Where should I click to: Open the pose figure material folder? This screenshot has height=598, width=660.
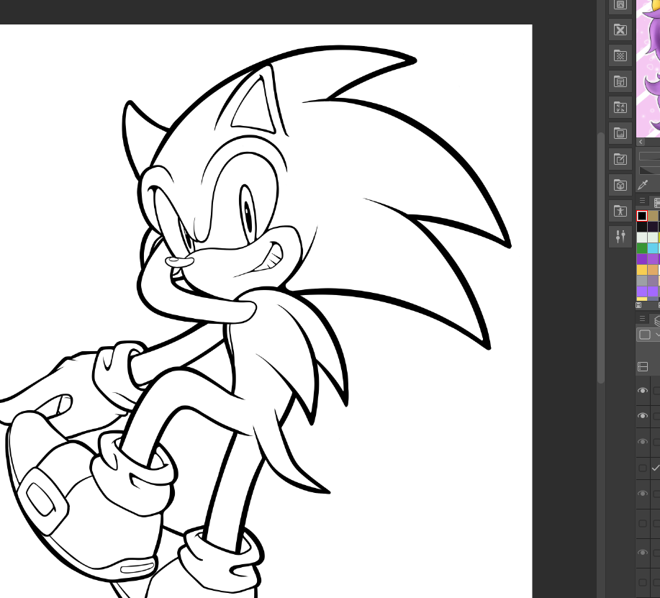click(x=620, y=211)
